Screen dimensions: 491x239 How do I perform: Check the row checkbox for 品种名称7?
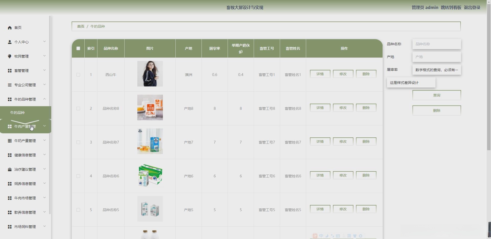point(78,142)
